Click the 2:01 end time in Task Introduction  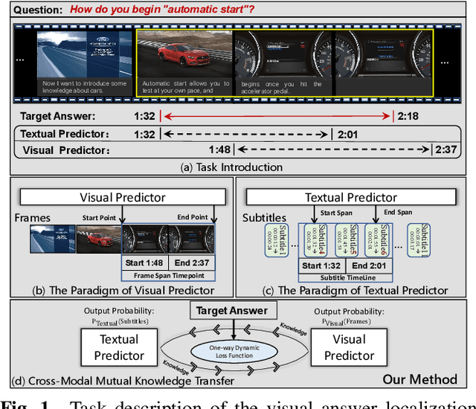coord(349,134)
